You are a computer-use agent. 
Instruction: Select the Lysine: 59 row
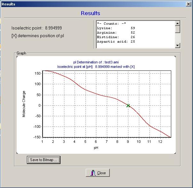116,28
